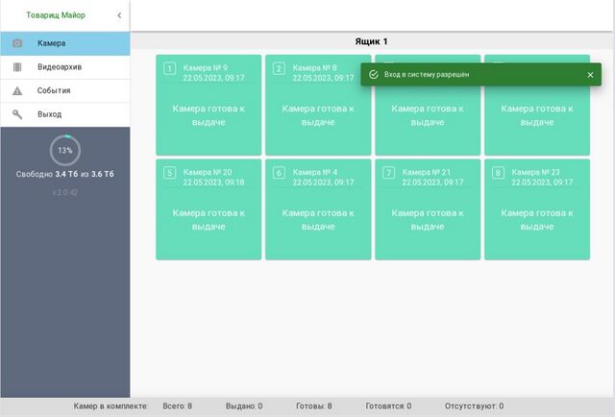Click the events warning triangle icon
The image size is (615, 417).
(x=17, y=91)
